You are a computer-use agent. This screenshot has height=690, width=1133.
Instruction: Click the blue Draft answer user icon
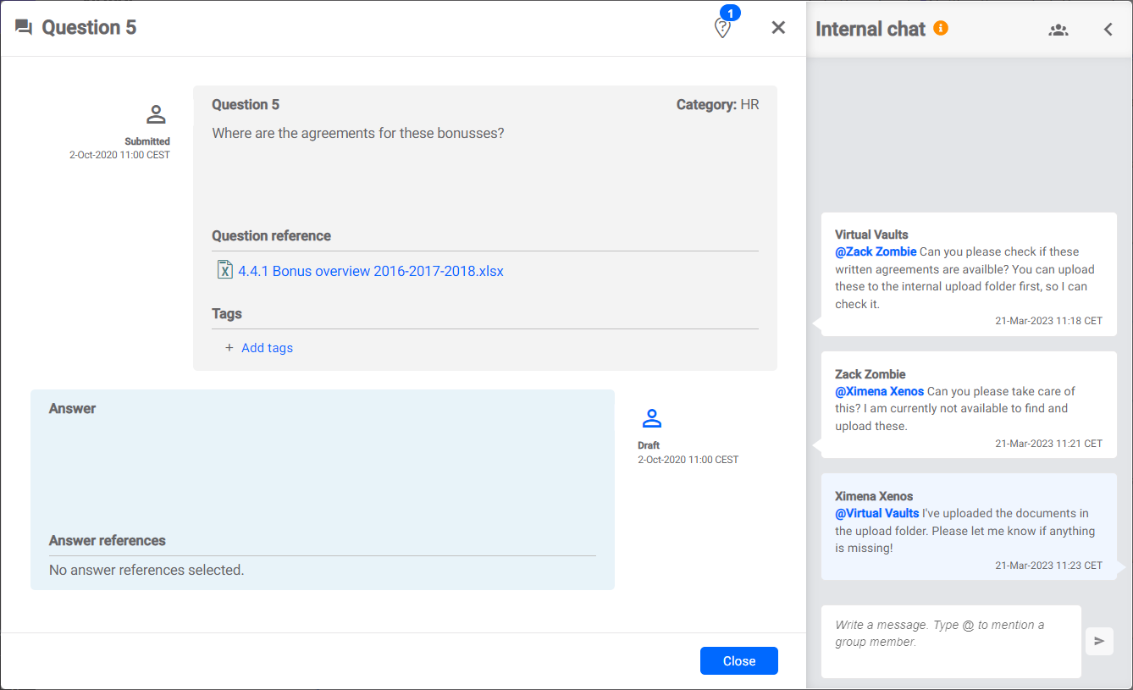[651, 418]
